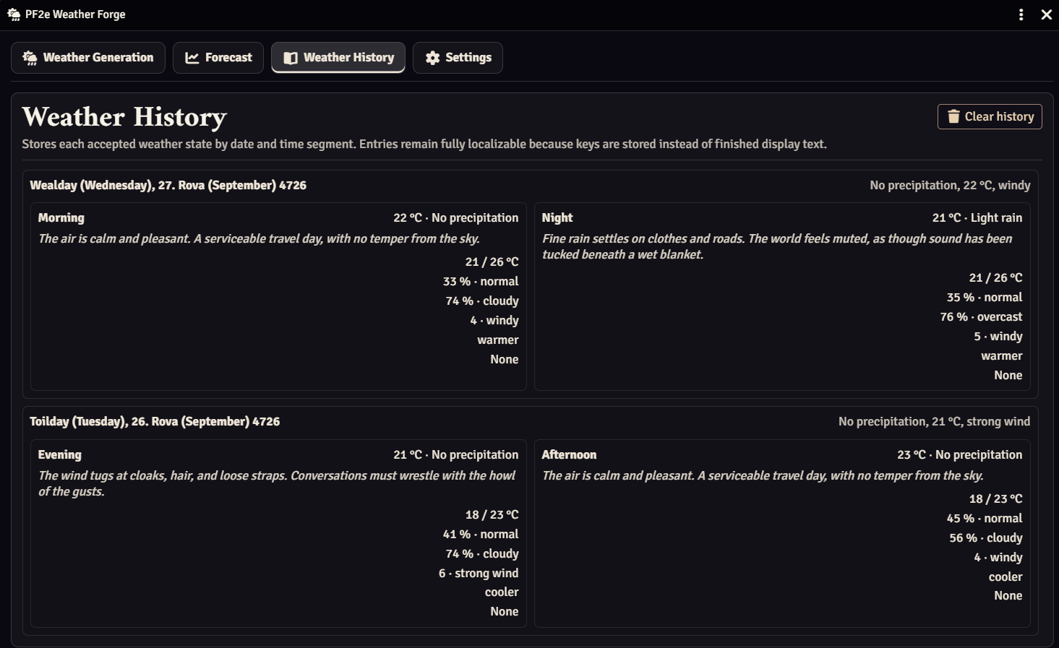Click the chart icon on Forecast tab
The width and height of the screenshot is (1059, 648).
[192, 58]
